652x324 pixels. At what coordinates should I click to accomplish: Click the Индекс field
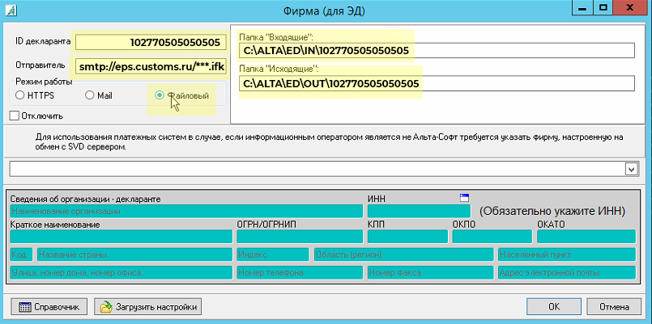point(273,255)
